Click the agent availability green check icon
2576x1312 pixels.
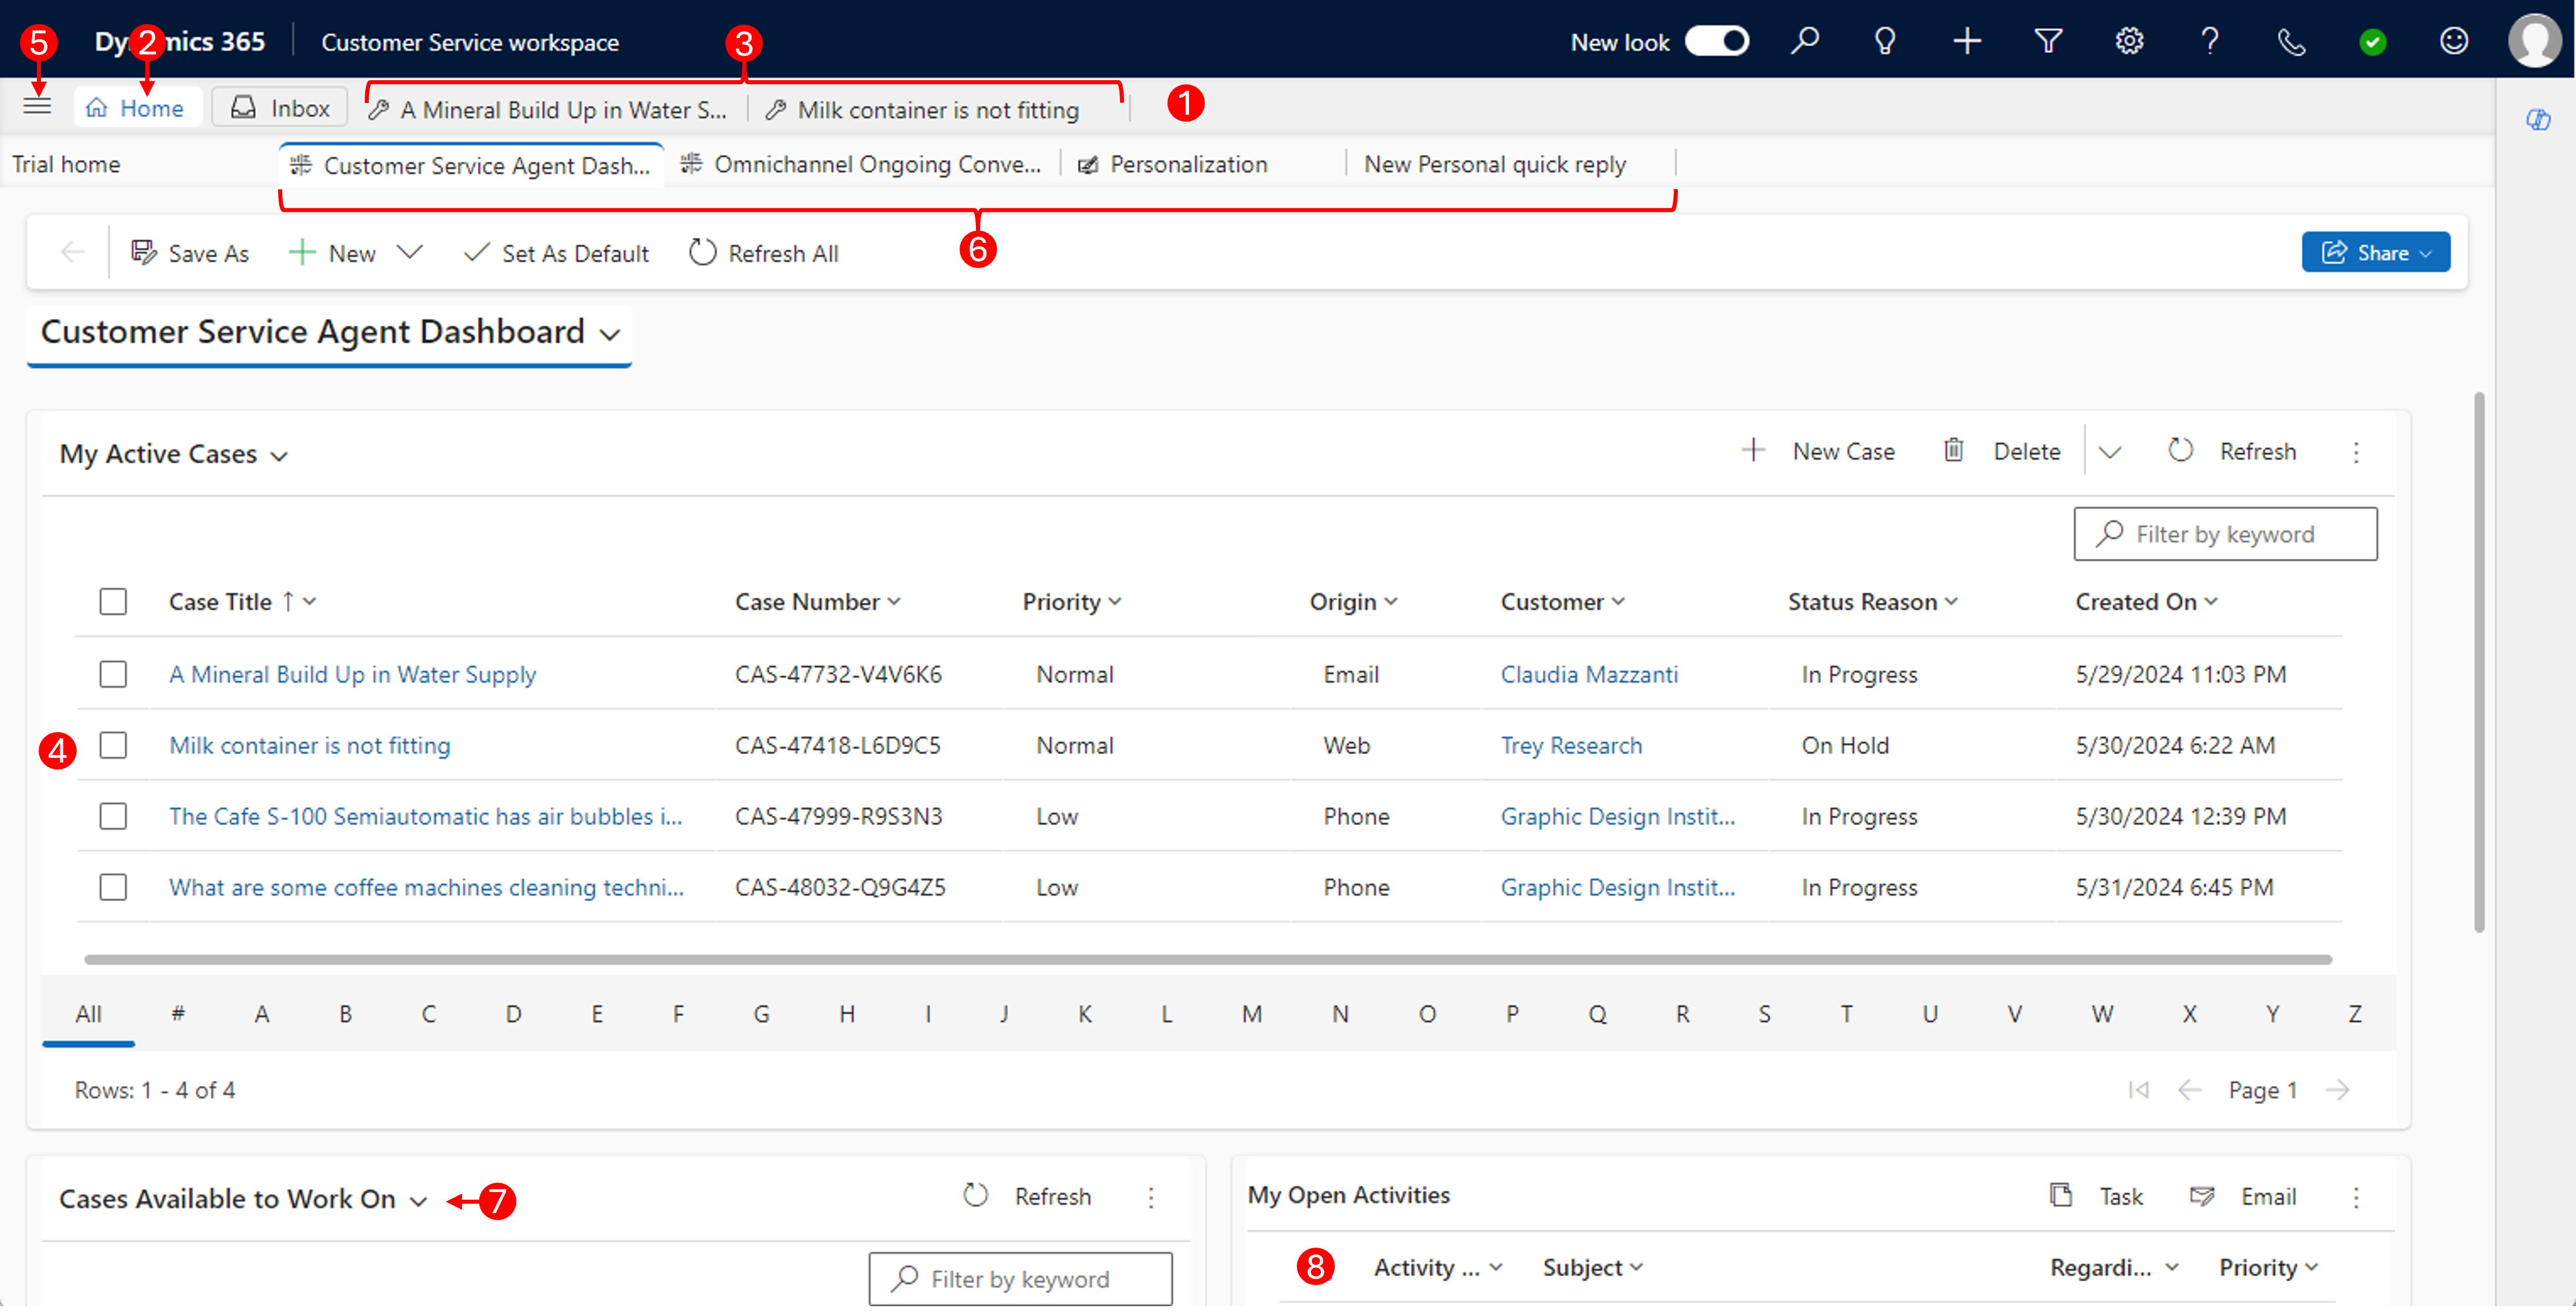[2373, 41]
